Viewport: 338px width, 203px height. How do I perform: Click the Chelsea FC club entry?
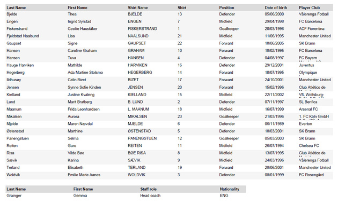tap(308, 146)
